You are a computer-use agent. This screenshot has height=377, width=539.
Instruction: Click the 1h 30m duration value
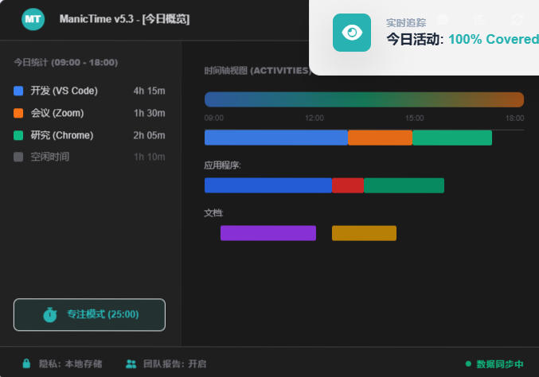[149, 113]
